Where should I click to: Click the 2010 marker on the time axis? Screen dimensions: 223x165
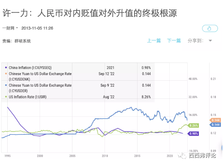tap(105, 156)
